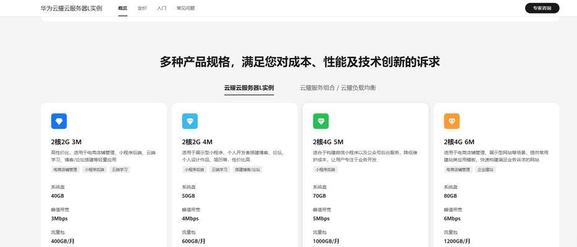Viewport: 577px width, 247px height.
Task: Click the 搭建博客/论坛 tag
Action: [248, 170]
